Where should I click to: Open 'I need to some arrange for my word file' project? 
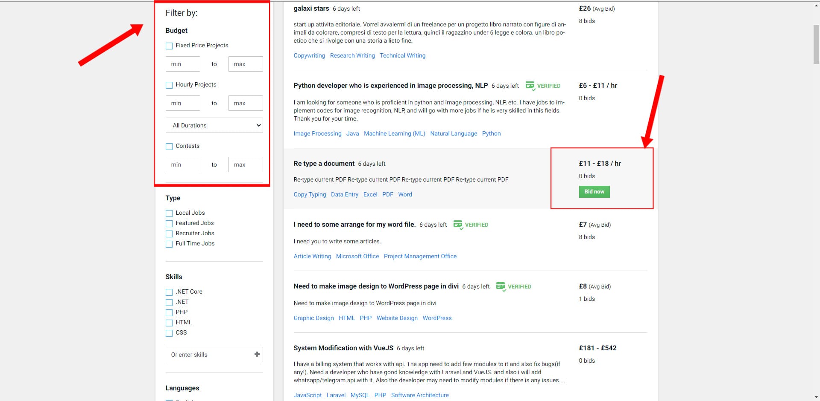point(354,225)
